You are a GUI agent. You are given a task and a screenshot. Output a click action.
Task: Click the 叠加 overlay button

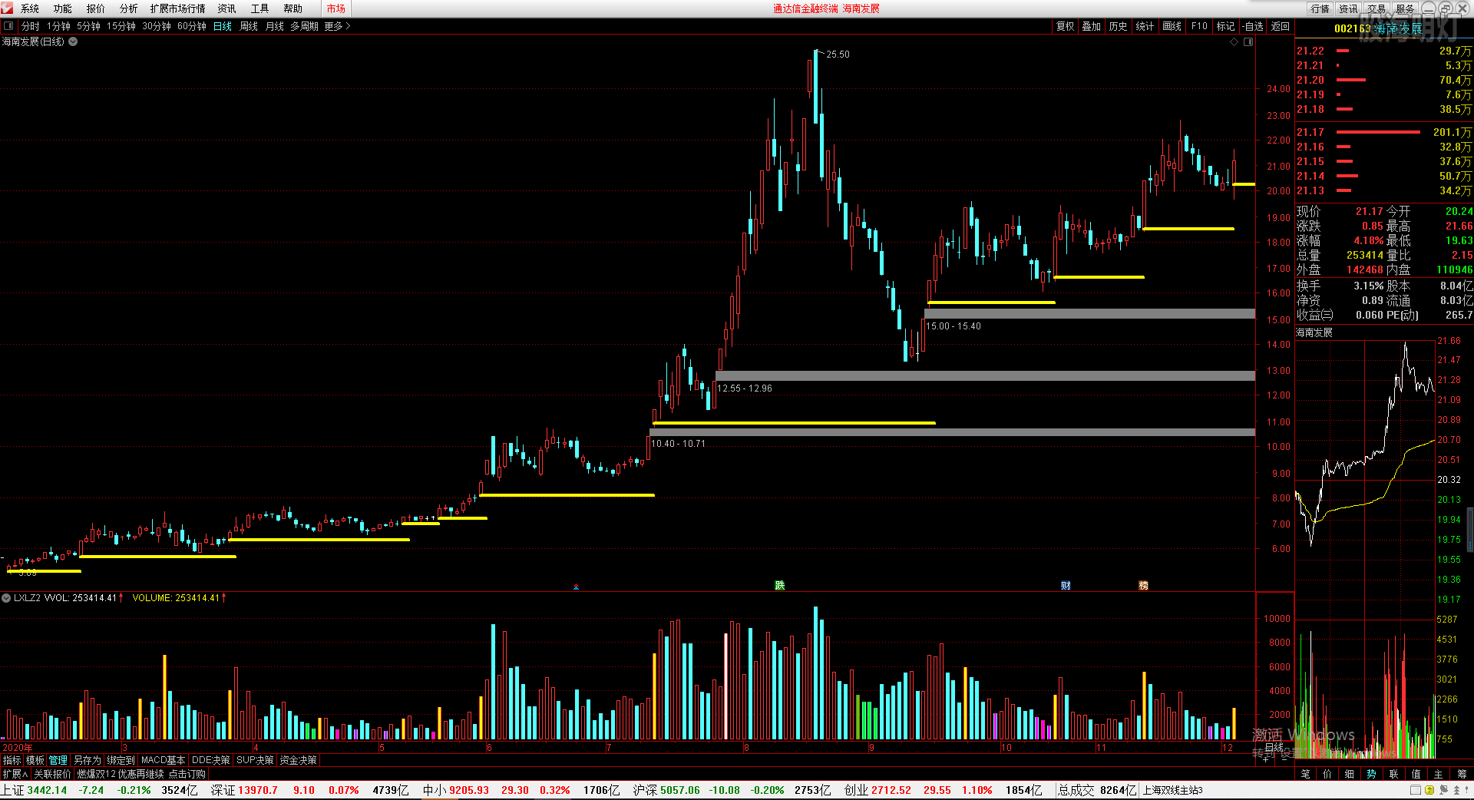tap(1092, 26)
